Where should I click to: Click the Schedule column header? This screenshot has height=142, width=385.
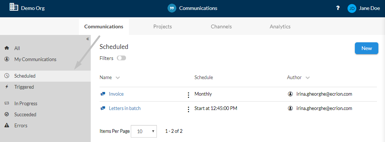pyautogui.click(x=204, y=77)
